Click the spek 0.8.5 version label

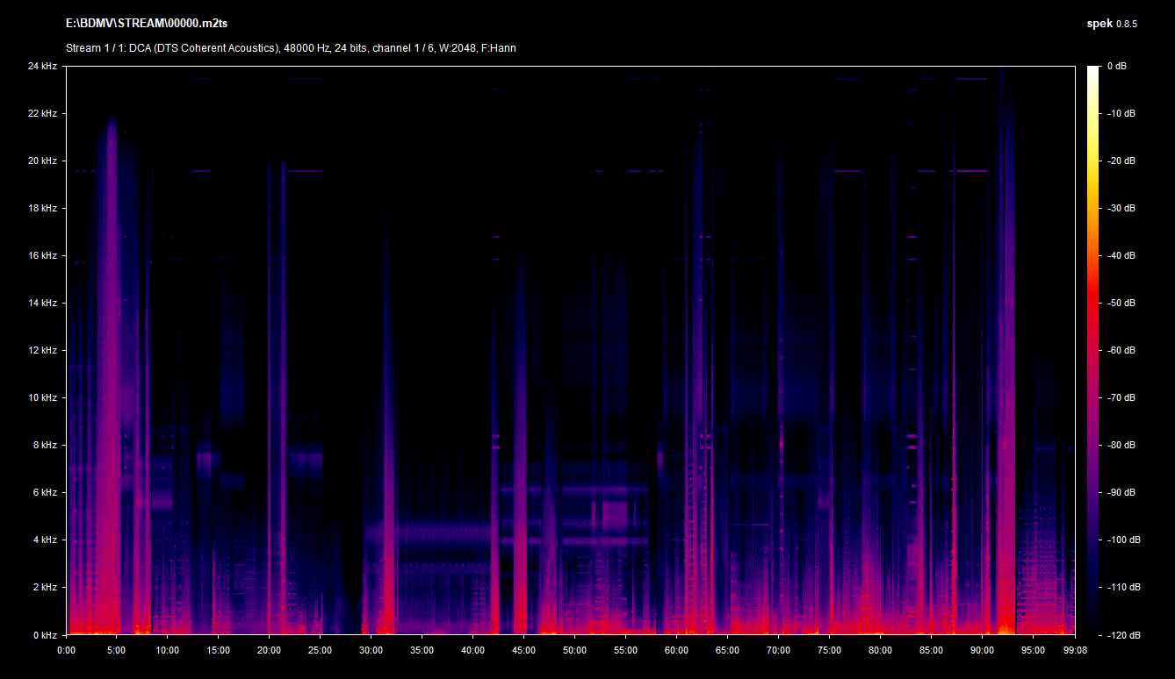[x=1112, y=24]
